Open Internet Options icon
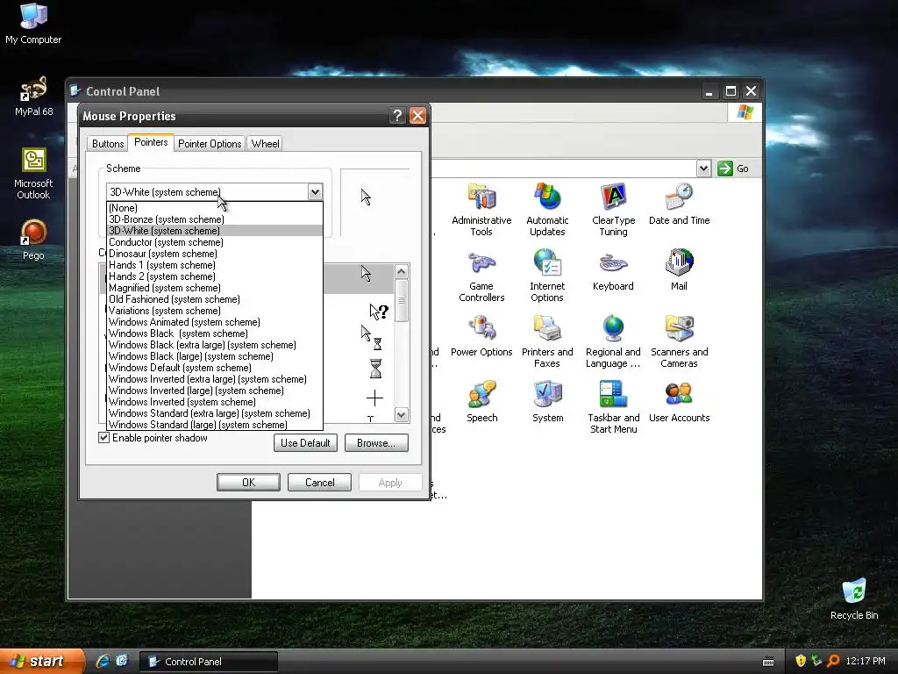The image size is (898, 674). click(547, 276)
